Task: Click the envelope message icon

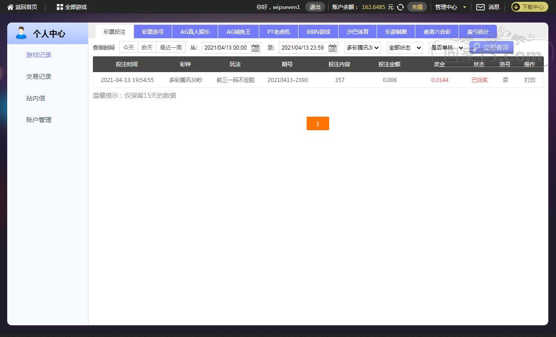Action: [x=480, y=7]
